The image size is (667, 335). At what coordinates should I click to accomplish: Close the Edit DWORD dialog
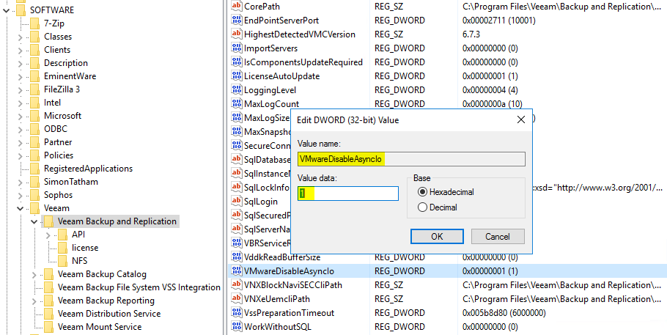coord(520,119)
